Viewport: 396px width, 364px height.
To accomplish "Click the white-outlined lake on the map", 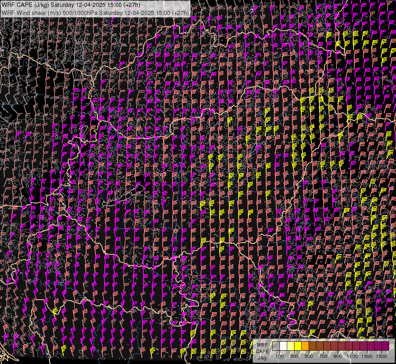I will [124, 195].
